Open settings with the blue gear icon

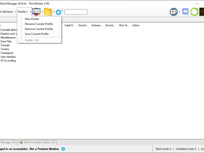[58, 12]
